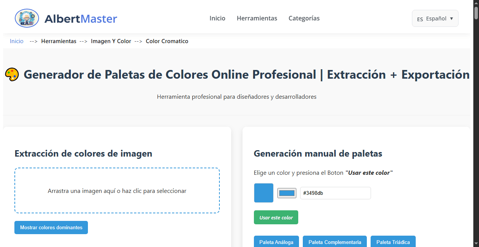This screenshot has width=479, height=247.
Task: Select Inicio in the top navigation
Action: click(217, 18)
